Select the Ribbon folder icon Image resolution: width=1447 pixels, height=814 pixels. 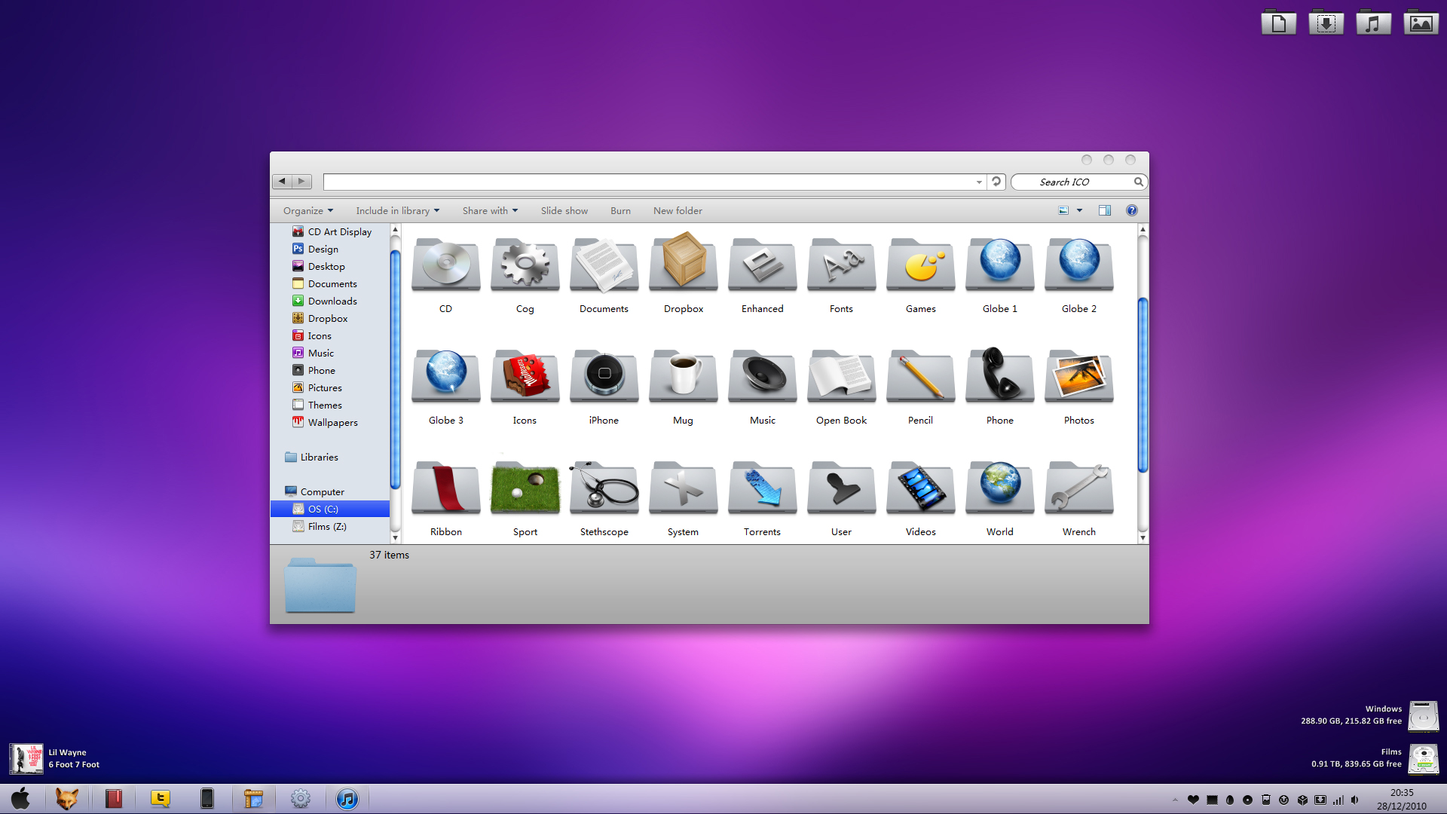coord(446,488)
